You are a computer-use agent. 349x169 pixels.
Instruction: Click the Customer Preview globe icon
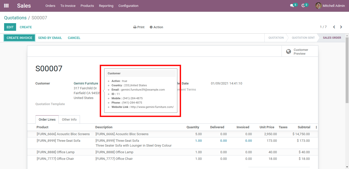tap(288, 52)
